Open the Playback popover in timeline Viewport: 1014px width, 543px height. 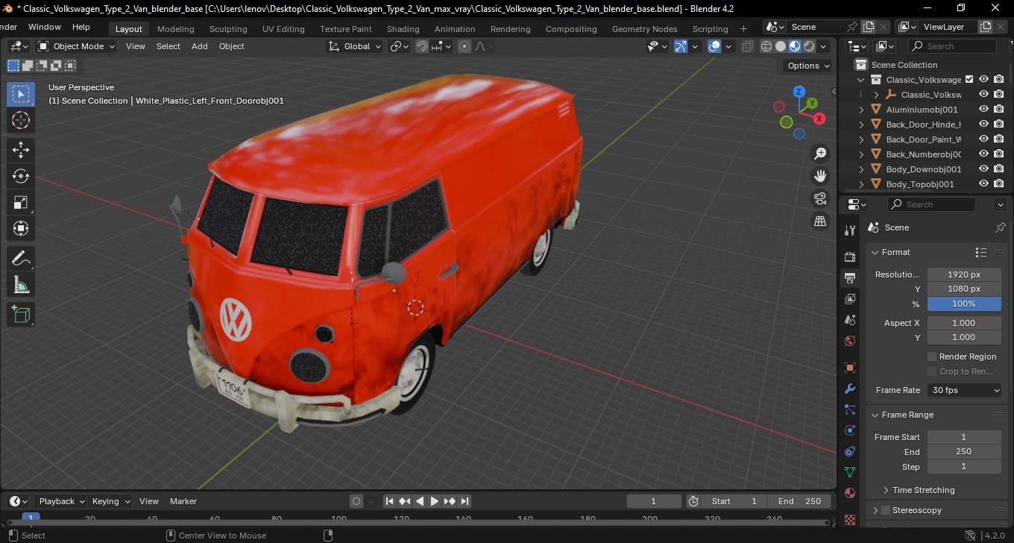(60, 501)
